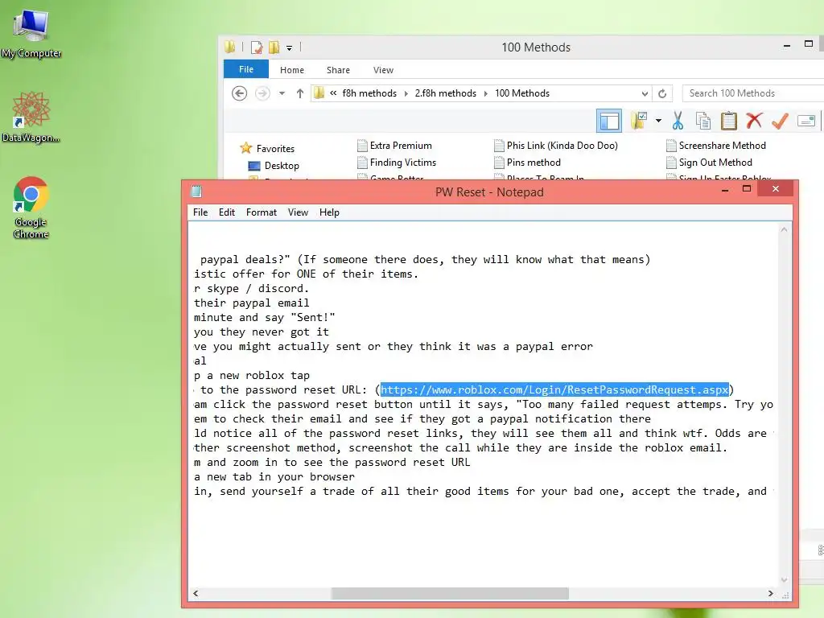Click the red X Delete icon

pyautogui.click(x=754, y=121)
